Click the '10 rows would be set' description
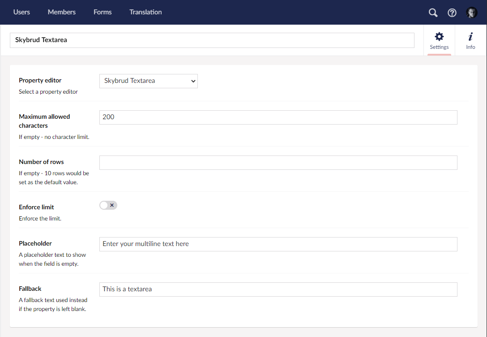Screen dimensions: 487x337 [54, 177]
